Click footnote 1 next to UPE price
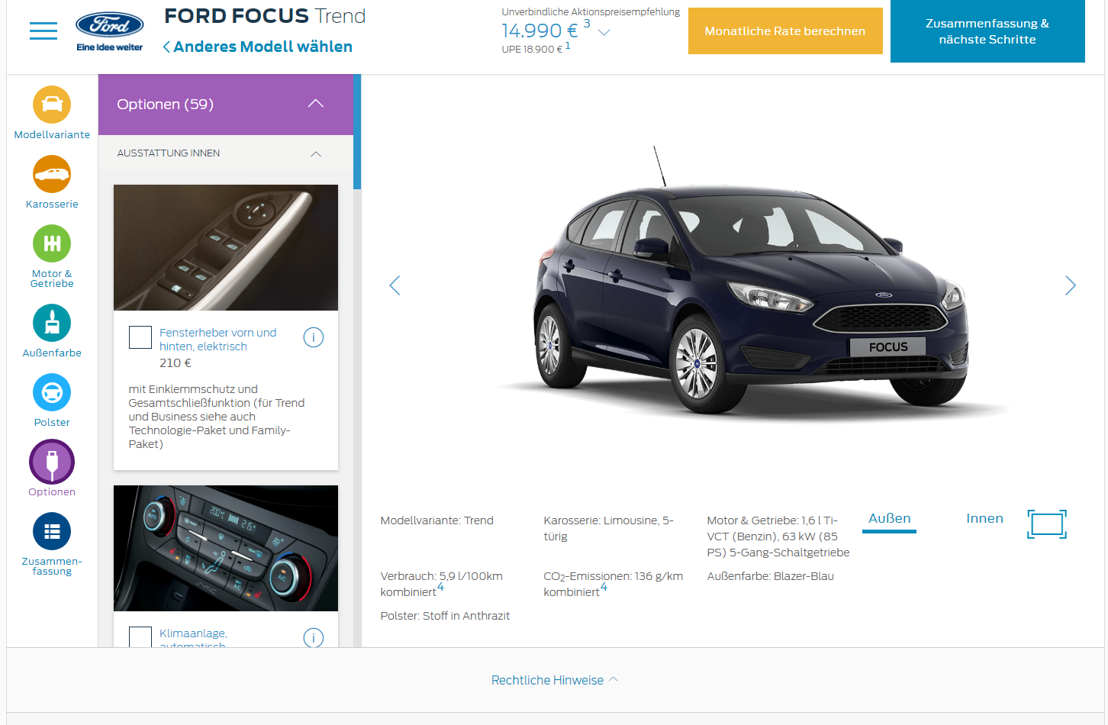1108x725 pixels. pos(568,46)
